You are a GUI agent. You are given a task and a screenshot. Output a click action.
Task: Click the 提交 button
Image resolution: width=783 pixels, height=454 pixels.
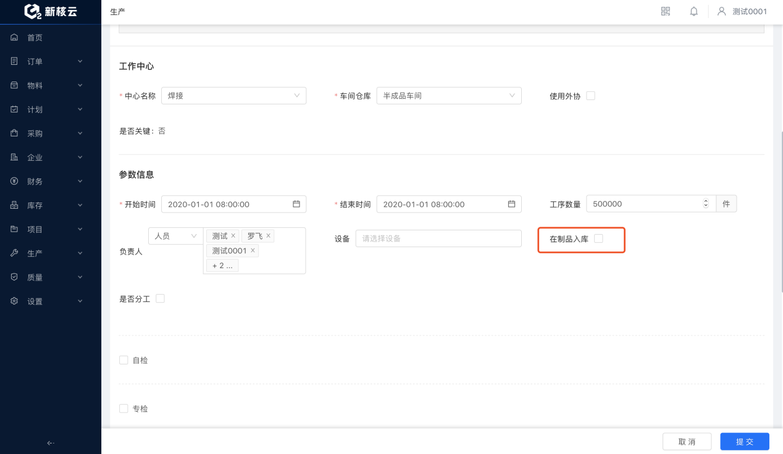coord(745,442)
